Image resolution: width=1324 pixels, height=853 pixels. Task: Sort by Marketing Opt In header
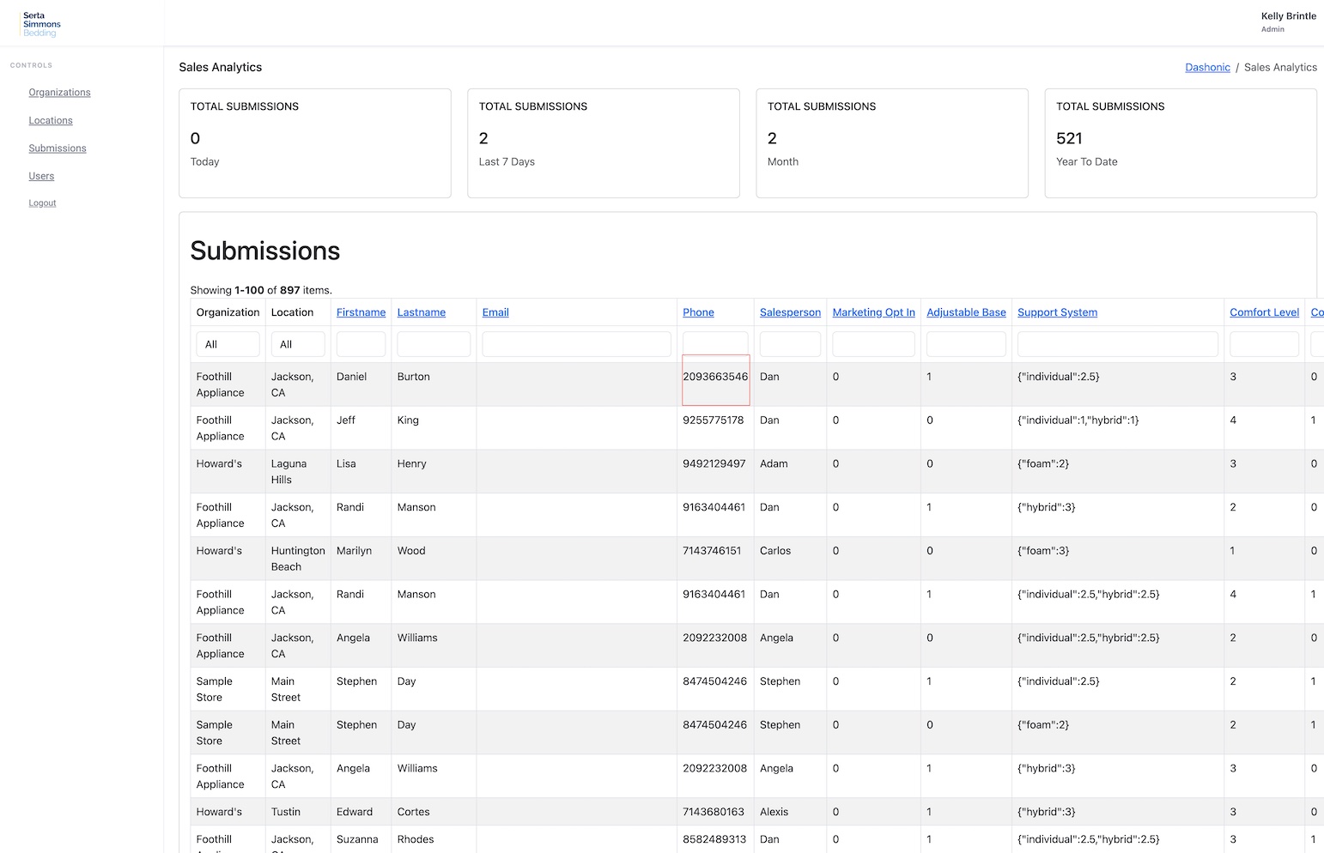873,312
